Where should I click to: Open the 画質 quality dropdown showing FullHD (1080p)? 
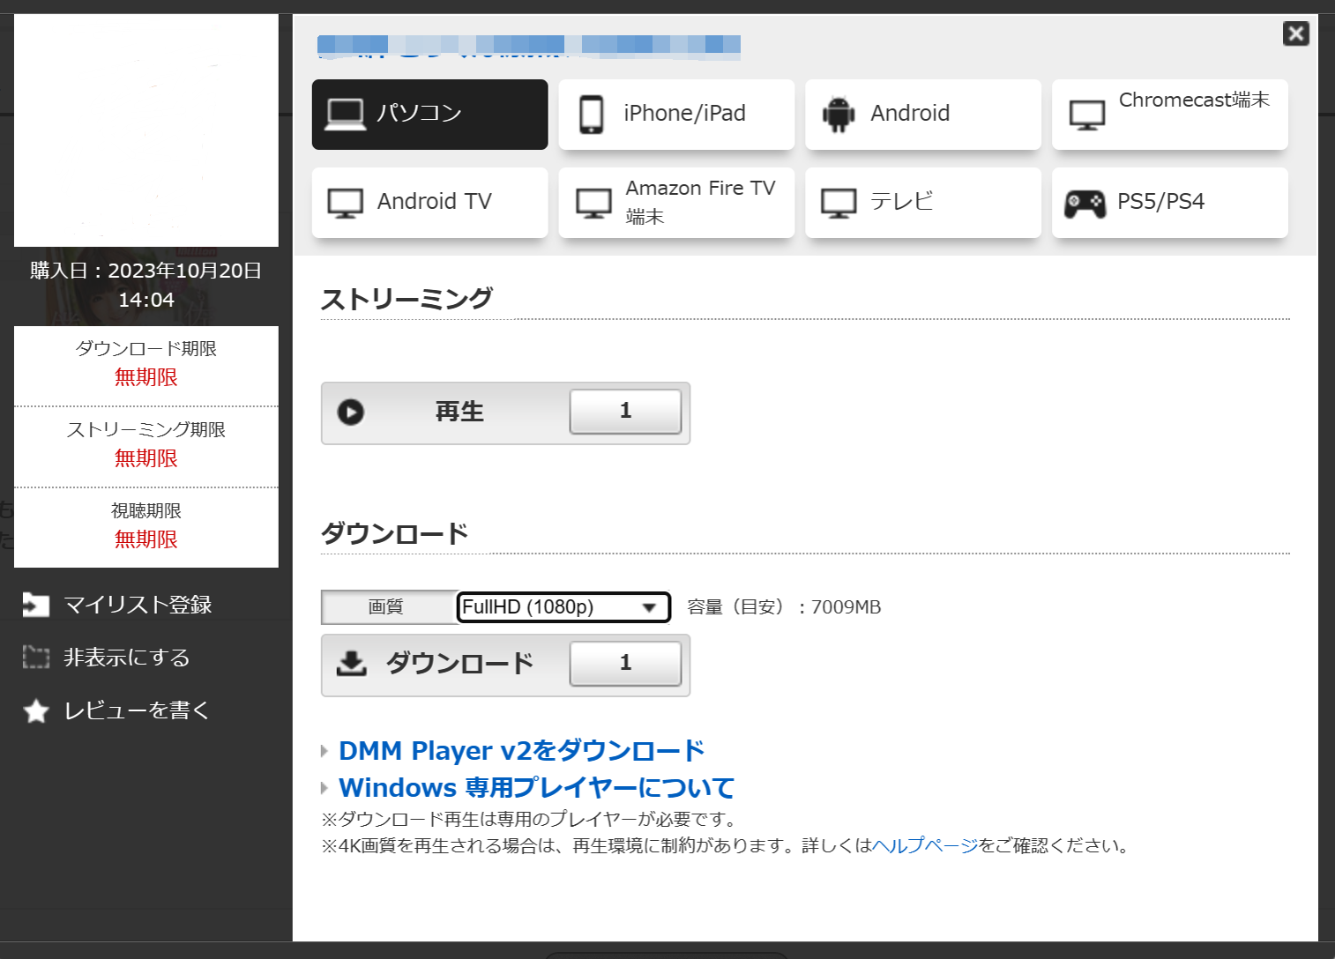[x=563, y=606]
